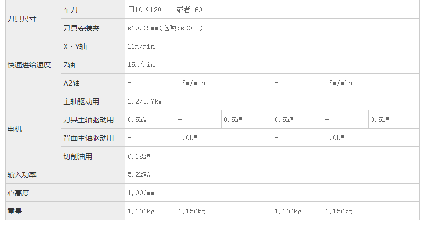Viewport: 424px width, 226px height.
Task: Click the 0.18kW value cell
Action: [x=139, y=157]
